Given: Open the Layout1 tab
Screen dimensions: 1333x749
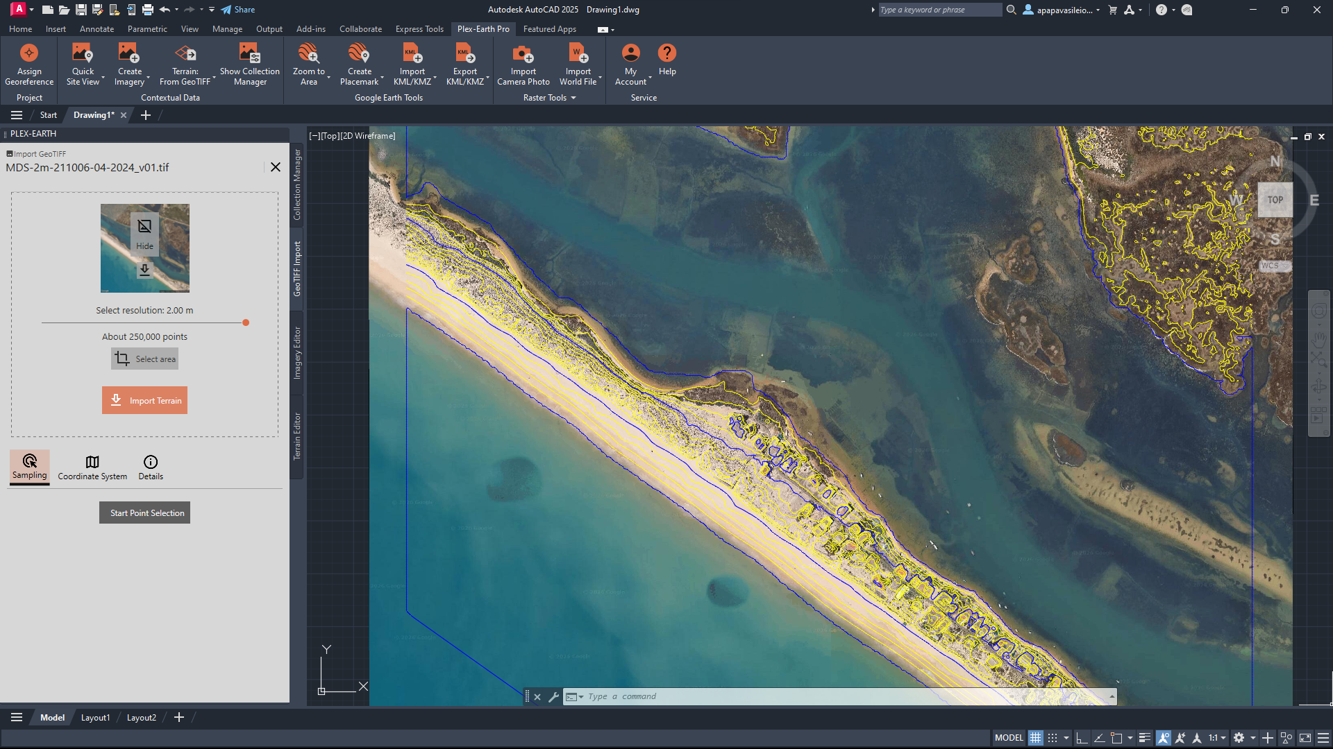Looking at the screenshot, I should point(95,718).
